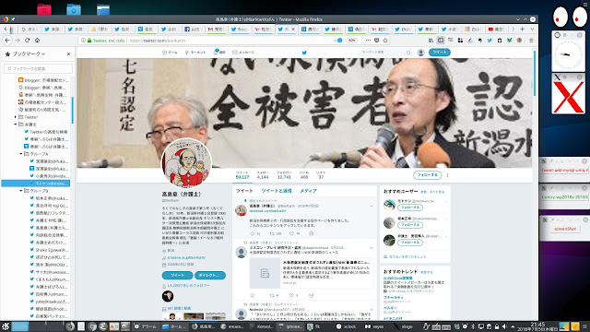List all tabs with the dropdown arrow
Image resolution: width=590 pixels, height=332 pixels.
[532, 29]
